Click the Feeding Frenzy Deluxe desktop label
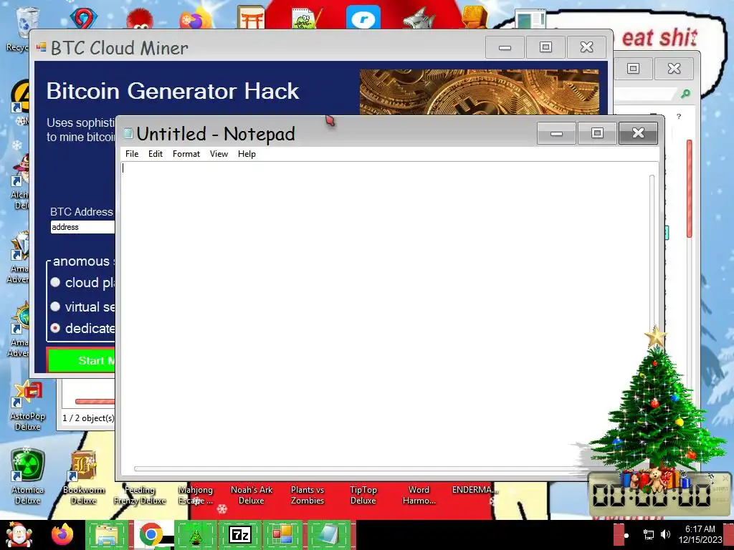This screenshot has width=734, height=550. (x=140, y=495)
